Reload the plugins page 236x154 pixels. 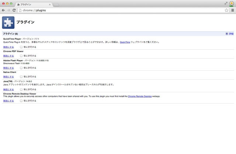pos(14,10)
